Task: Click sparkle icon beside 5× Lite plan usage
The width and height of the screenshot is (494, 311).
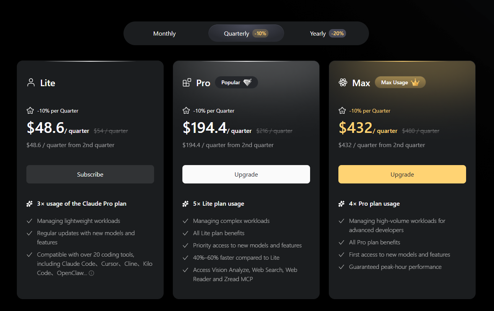Action: 186,204
